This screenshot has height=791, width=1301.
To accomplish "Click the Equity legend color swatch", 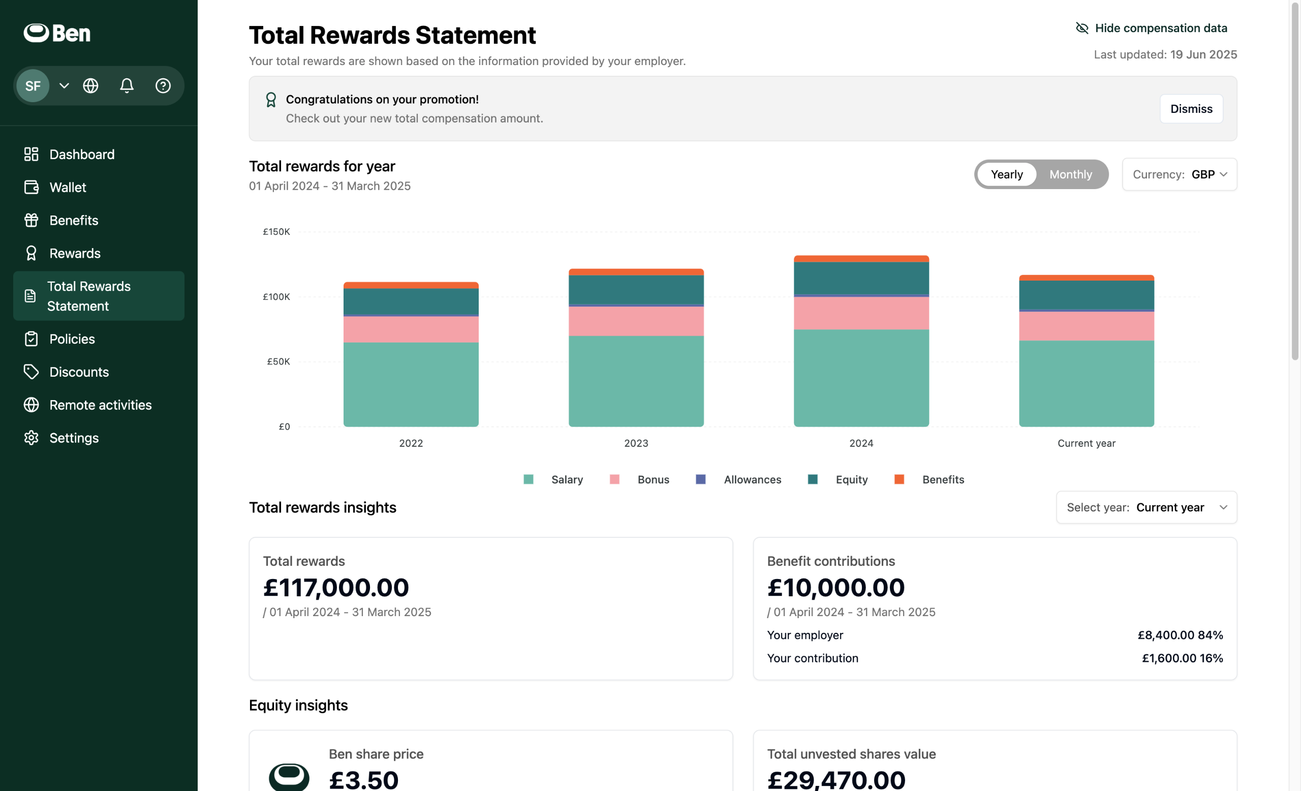I will pos(813,479).
